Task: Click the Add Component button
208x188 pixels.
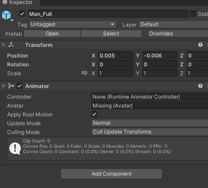Action: tap(112, 174)
